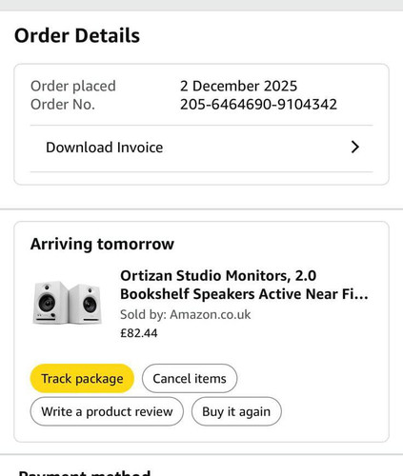Choose Buy it again
The width and height of the screenshot is (403, 476).
[236, 411]
